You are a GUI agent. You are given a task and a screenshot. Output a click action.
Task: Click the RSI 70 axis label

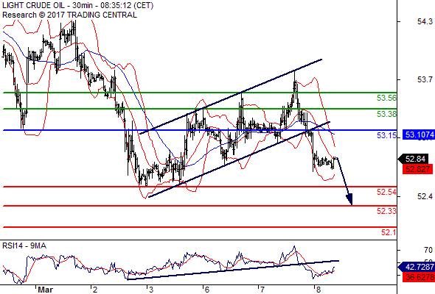[428, 250]
